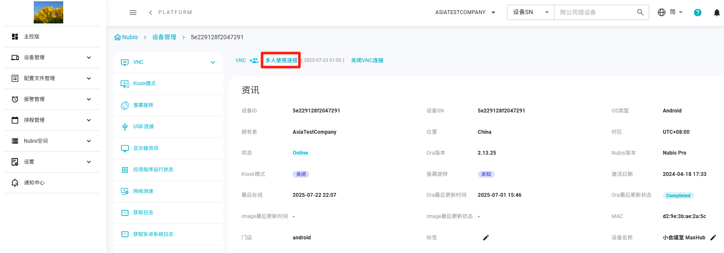Viewport: 724px width, 253px height.
Task: Open the hamburger menu icon
Action: click(133, 12)
